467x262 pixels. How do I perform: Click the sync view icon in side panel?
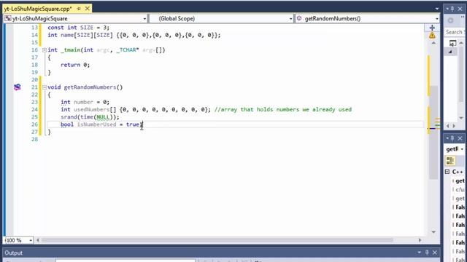452,44
